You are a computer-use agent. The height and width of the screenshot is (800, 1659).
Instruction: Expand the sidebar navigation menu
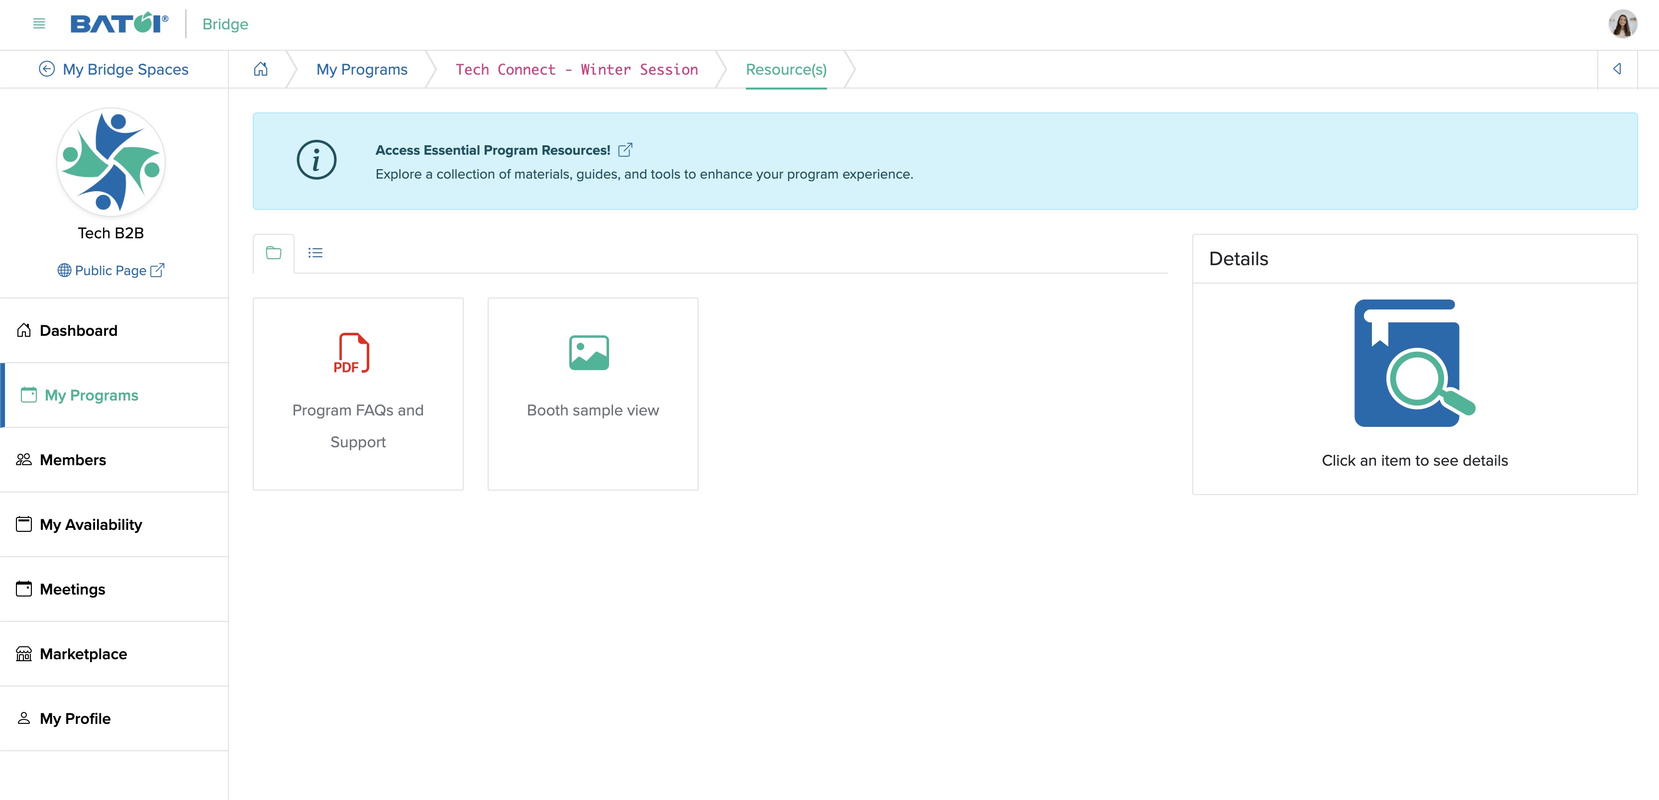point(37,23)
